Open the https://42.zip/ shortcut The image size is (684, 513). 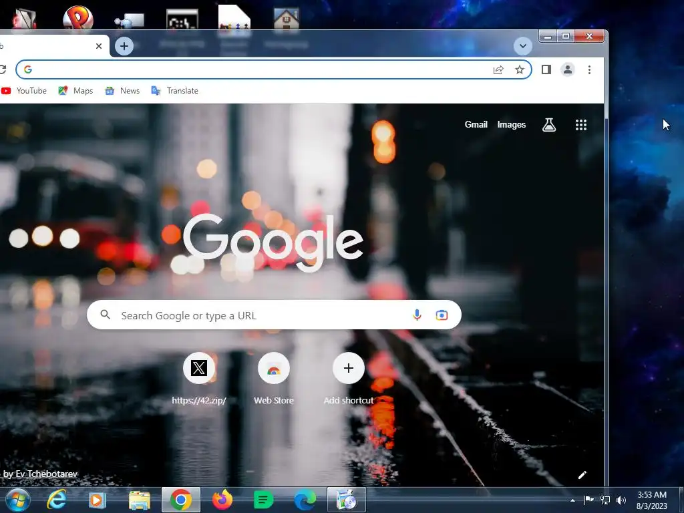click(x=199, y=378)
